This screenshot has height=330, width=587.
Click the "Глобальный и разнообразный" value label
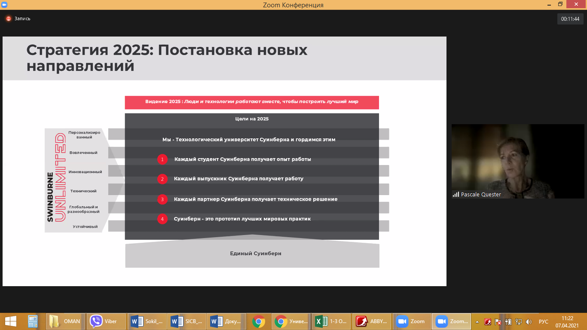point(83,209)
